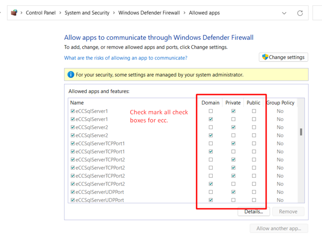Screen dimensions: 322x244
Task: Uncheck Domain box on Domain-enabled eCCSqlServerTCPPort2 row
Action: coord(210,184)
